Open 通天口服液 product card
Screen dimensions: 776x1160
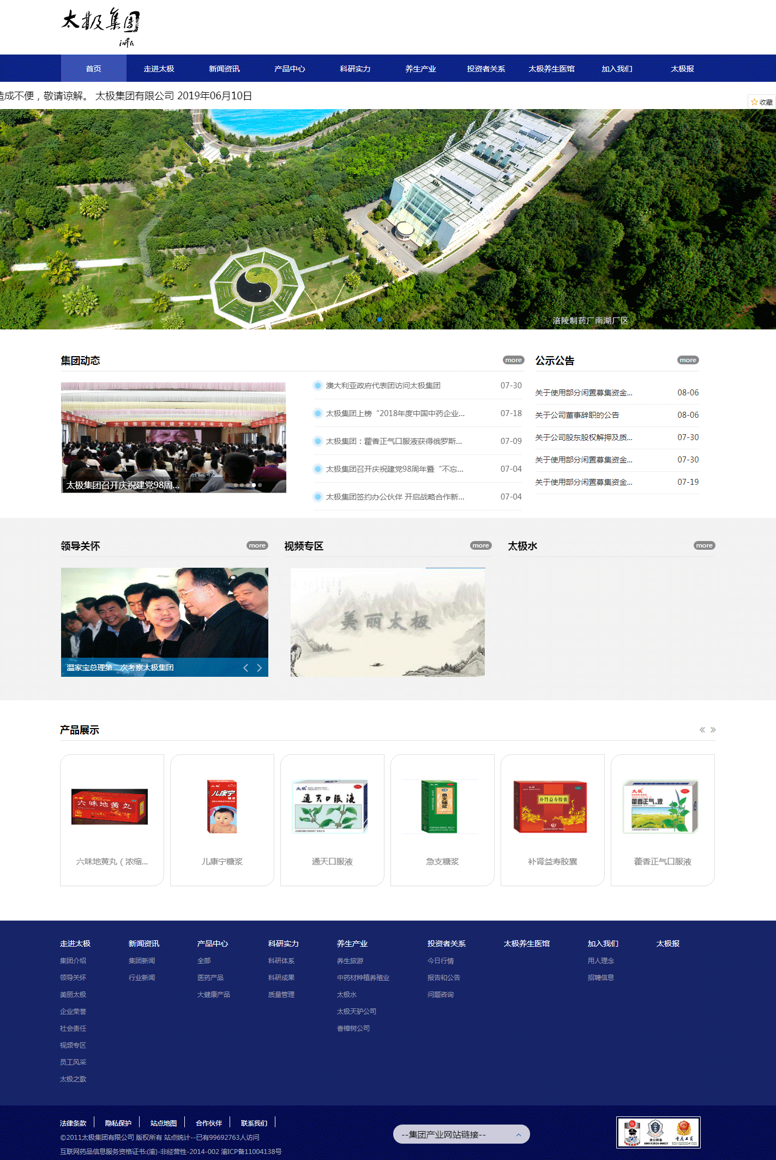pos(332,820)
